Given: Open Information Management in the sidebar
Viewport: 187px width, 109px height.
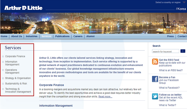Looking at the screenshot, I should (12, 63).
